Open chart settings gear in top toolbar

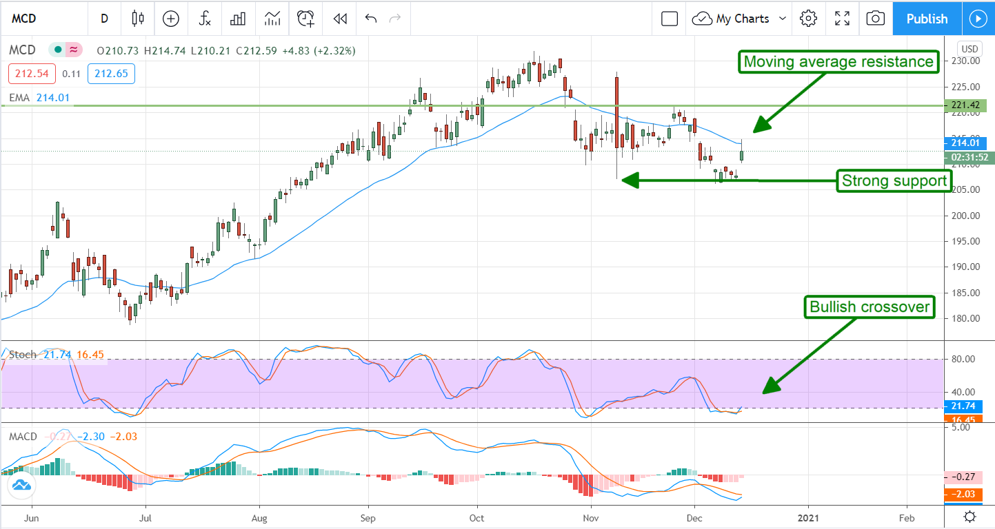click(x=808, y=19)
